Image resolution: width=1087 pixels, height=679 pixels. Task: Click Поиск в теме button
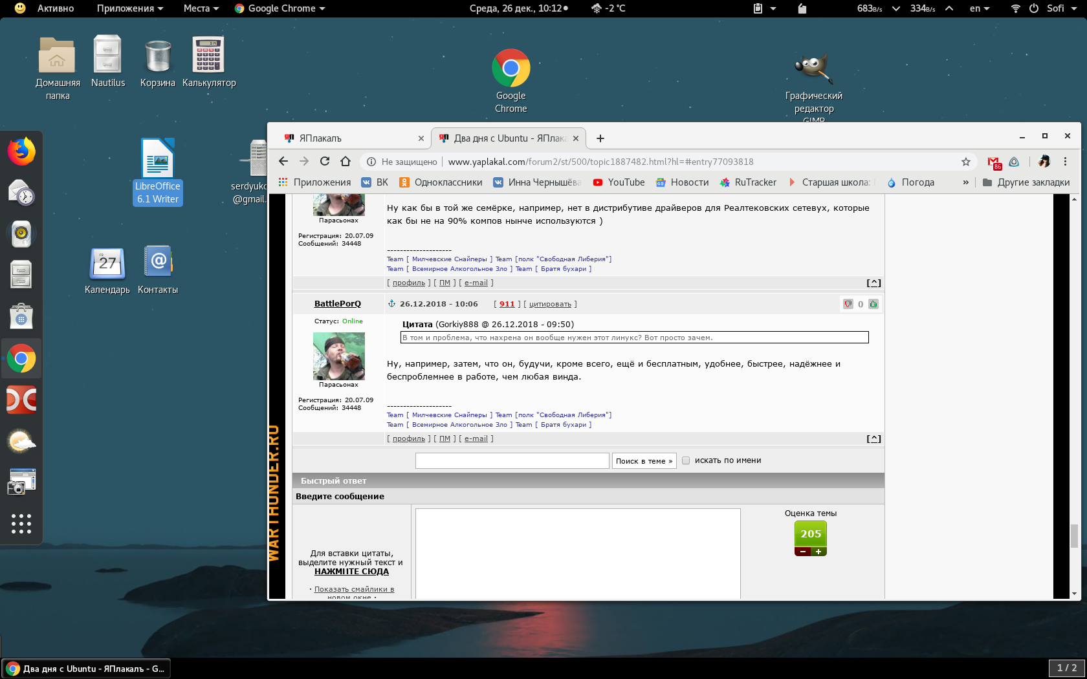644,461
